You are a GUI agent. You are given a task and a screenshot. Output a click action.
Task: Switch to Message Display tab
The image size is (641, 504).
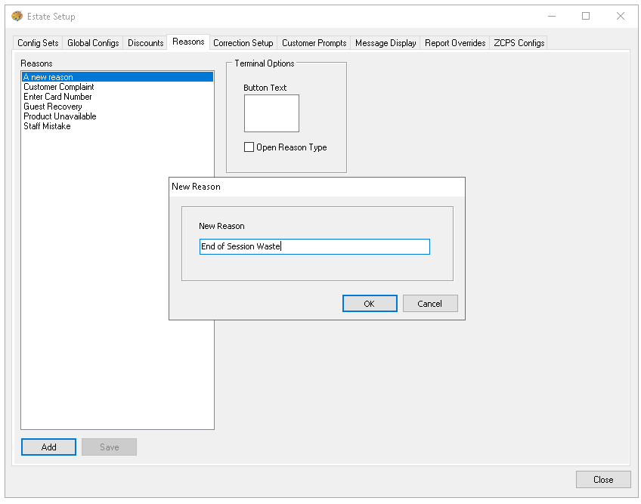386,43
